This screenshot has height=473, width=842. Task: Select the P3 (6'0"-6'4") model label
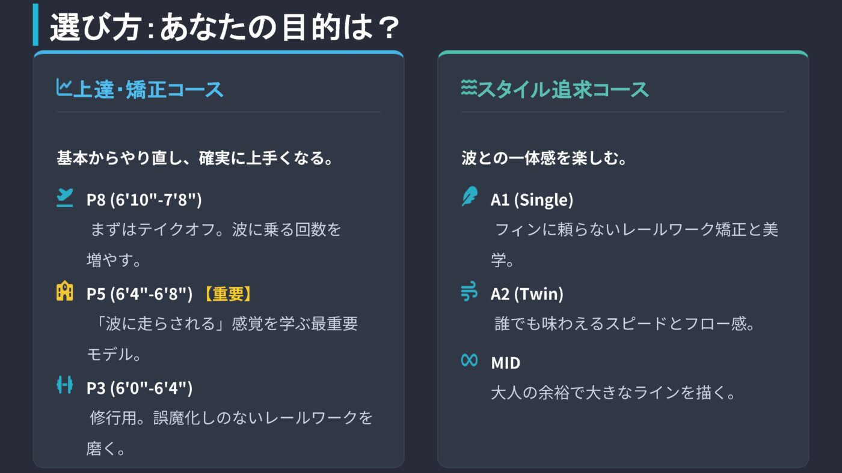point(140,388)
